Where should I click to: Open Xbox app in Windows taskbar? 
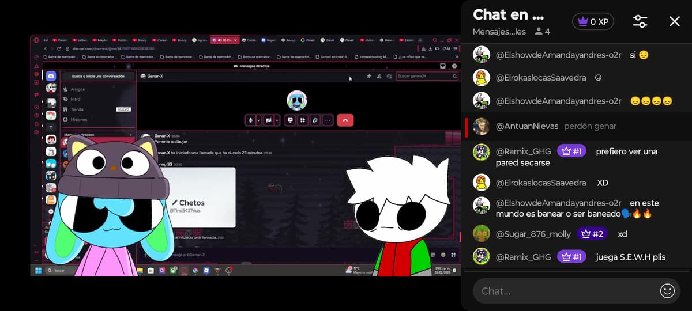coord(174,270)
